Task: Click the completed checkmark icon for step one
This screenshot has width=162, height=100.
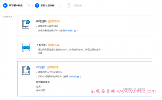Action: [x=5, y=5]
